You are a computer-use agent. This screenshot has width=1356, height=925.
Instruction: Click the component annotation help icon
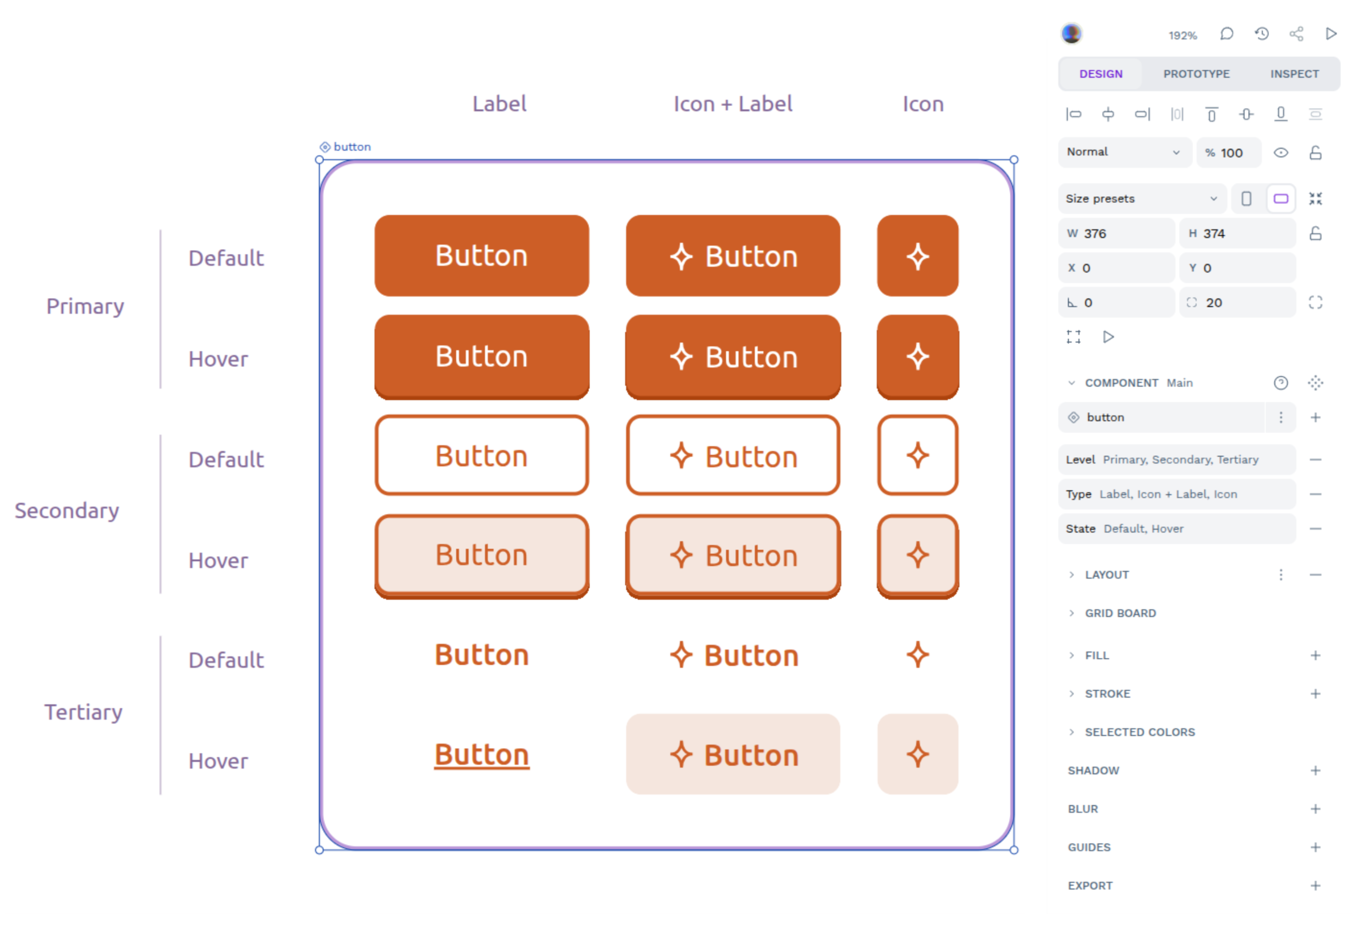click(1281, 383)
